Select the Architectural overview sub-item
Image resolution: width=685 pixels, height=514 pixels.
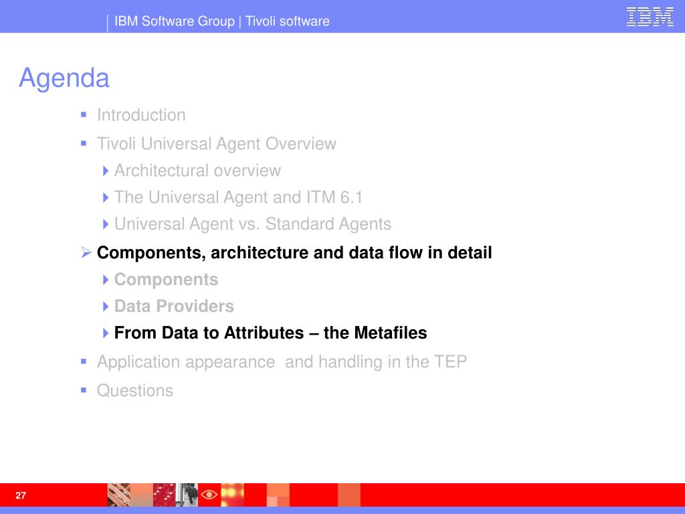pos(197,171)
